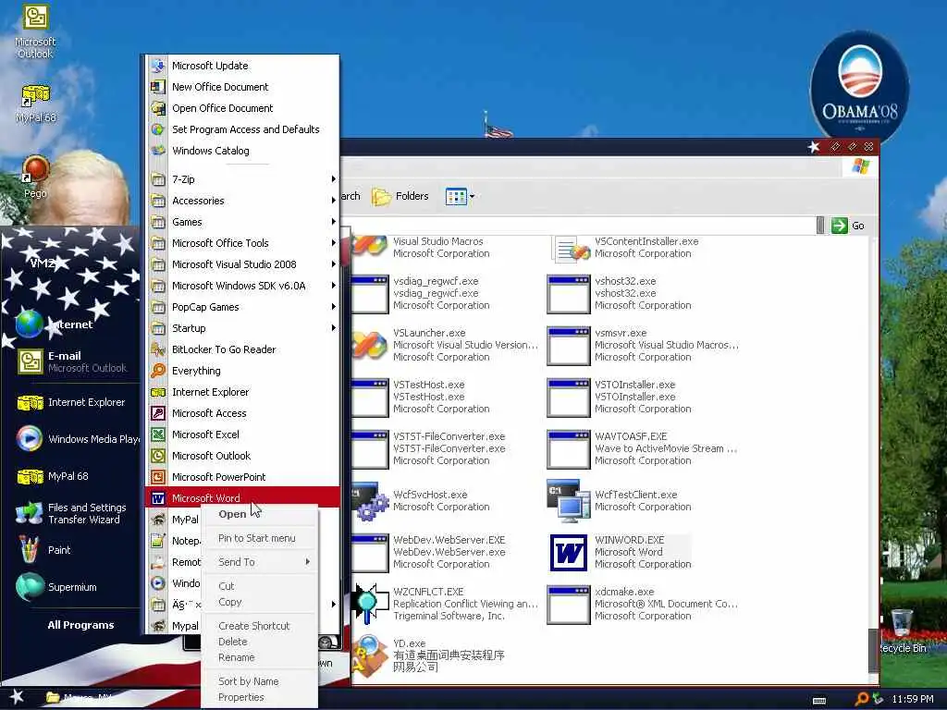This screenshot has width=947, height=710.
Task: Expand the Startup program folder
Action: coord(241,328)
